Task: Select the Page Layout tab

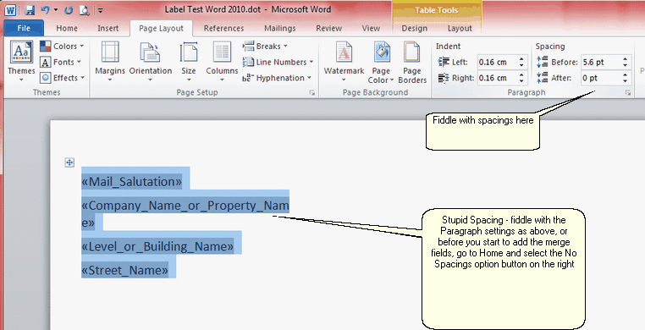Action: (x=161, y=29)
